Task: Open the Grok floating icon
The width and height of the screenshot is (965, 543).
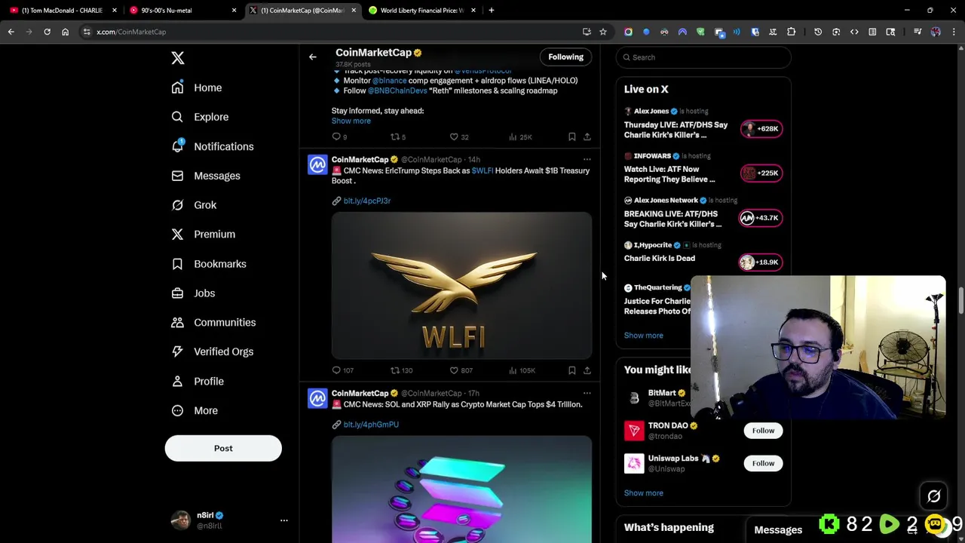Action: click(933, 496)
